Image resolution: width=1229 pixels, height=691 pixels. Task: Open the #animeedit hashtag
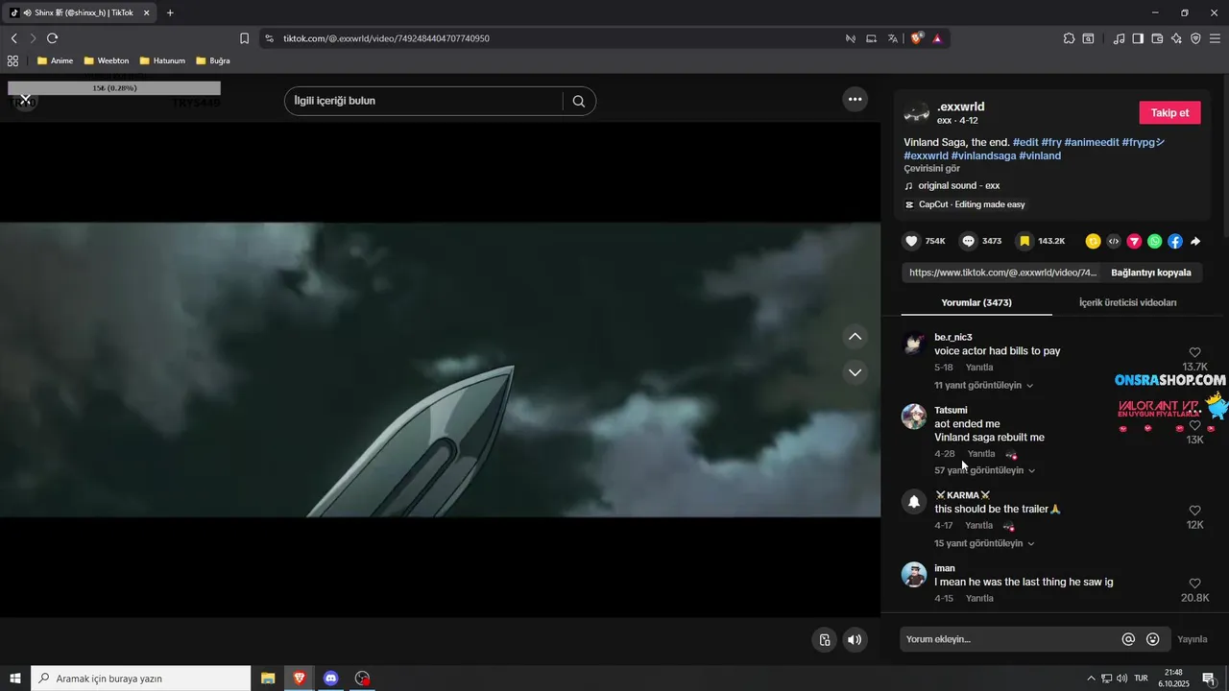coord(1091,142)
